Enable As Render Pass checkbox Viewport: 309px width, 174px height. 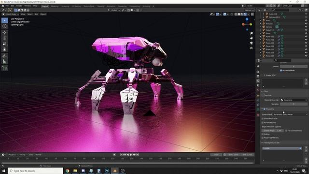263,122
